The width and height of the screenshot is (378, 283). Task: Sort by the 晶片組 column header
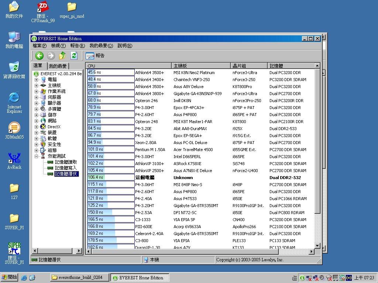pos(249,66)
